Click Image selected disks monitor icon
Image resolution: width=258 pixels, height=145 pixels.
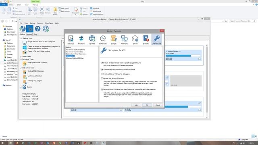tap(25, 43)
